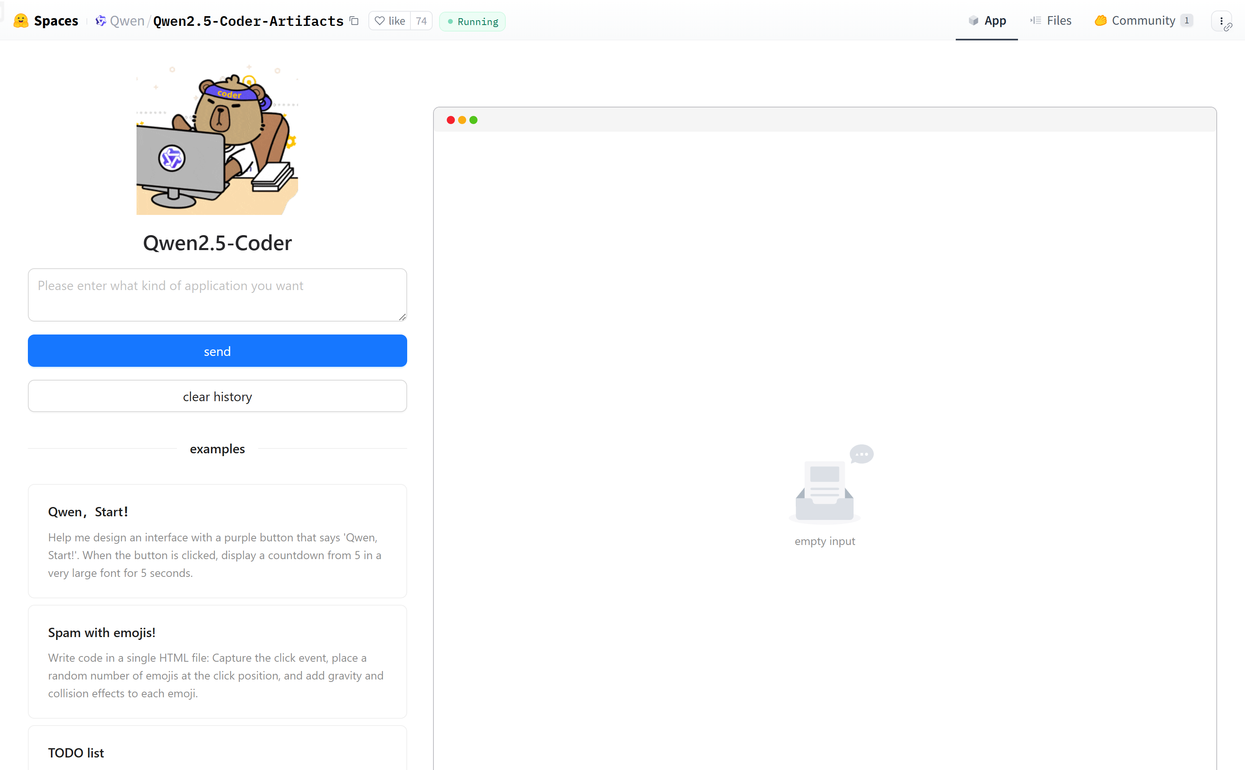This screenshot has width=1245, height=770.
Task: Click the Qwen coder bear mascot image
Action: [217, 140]
